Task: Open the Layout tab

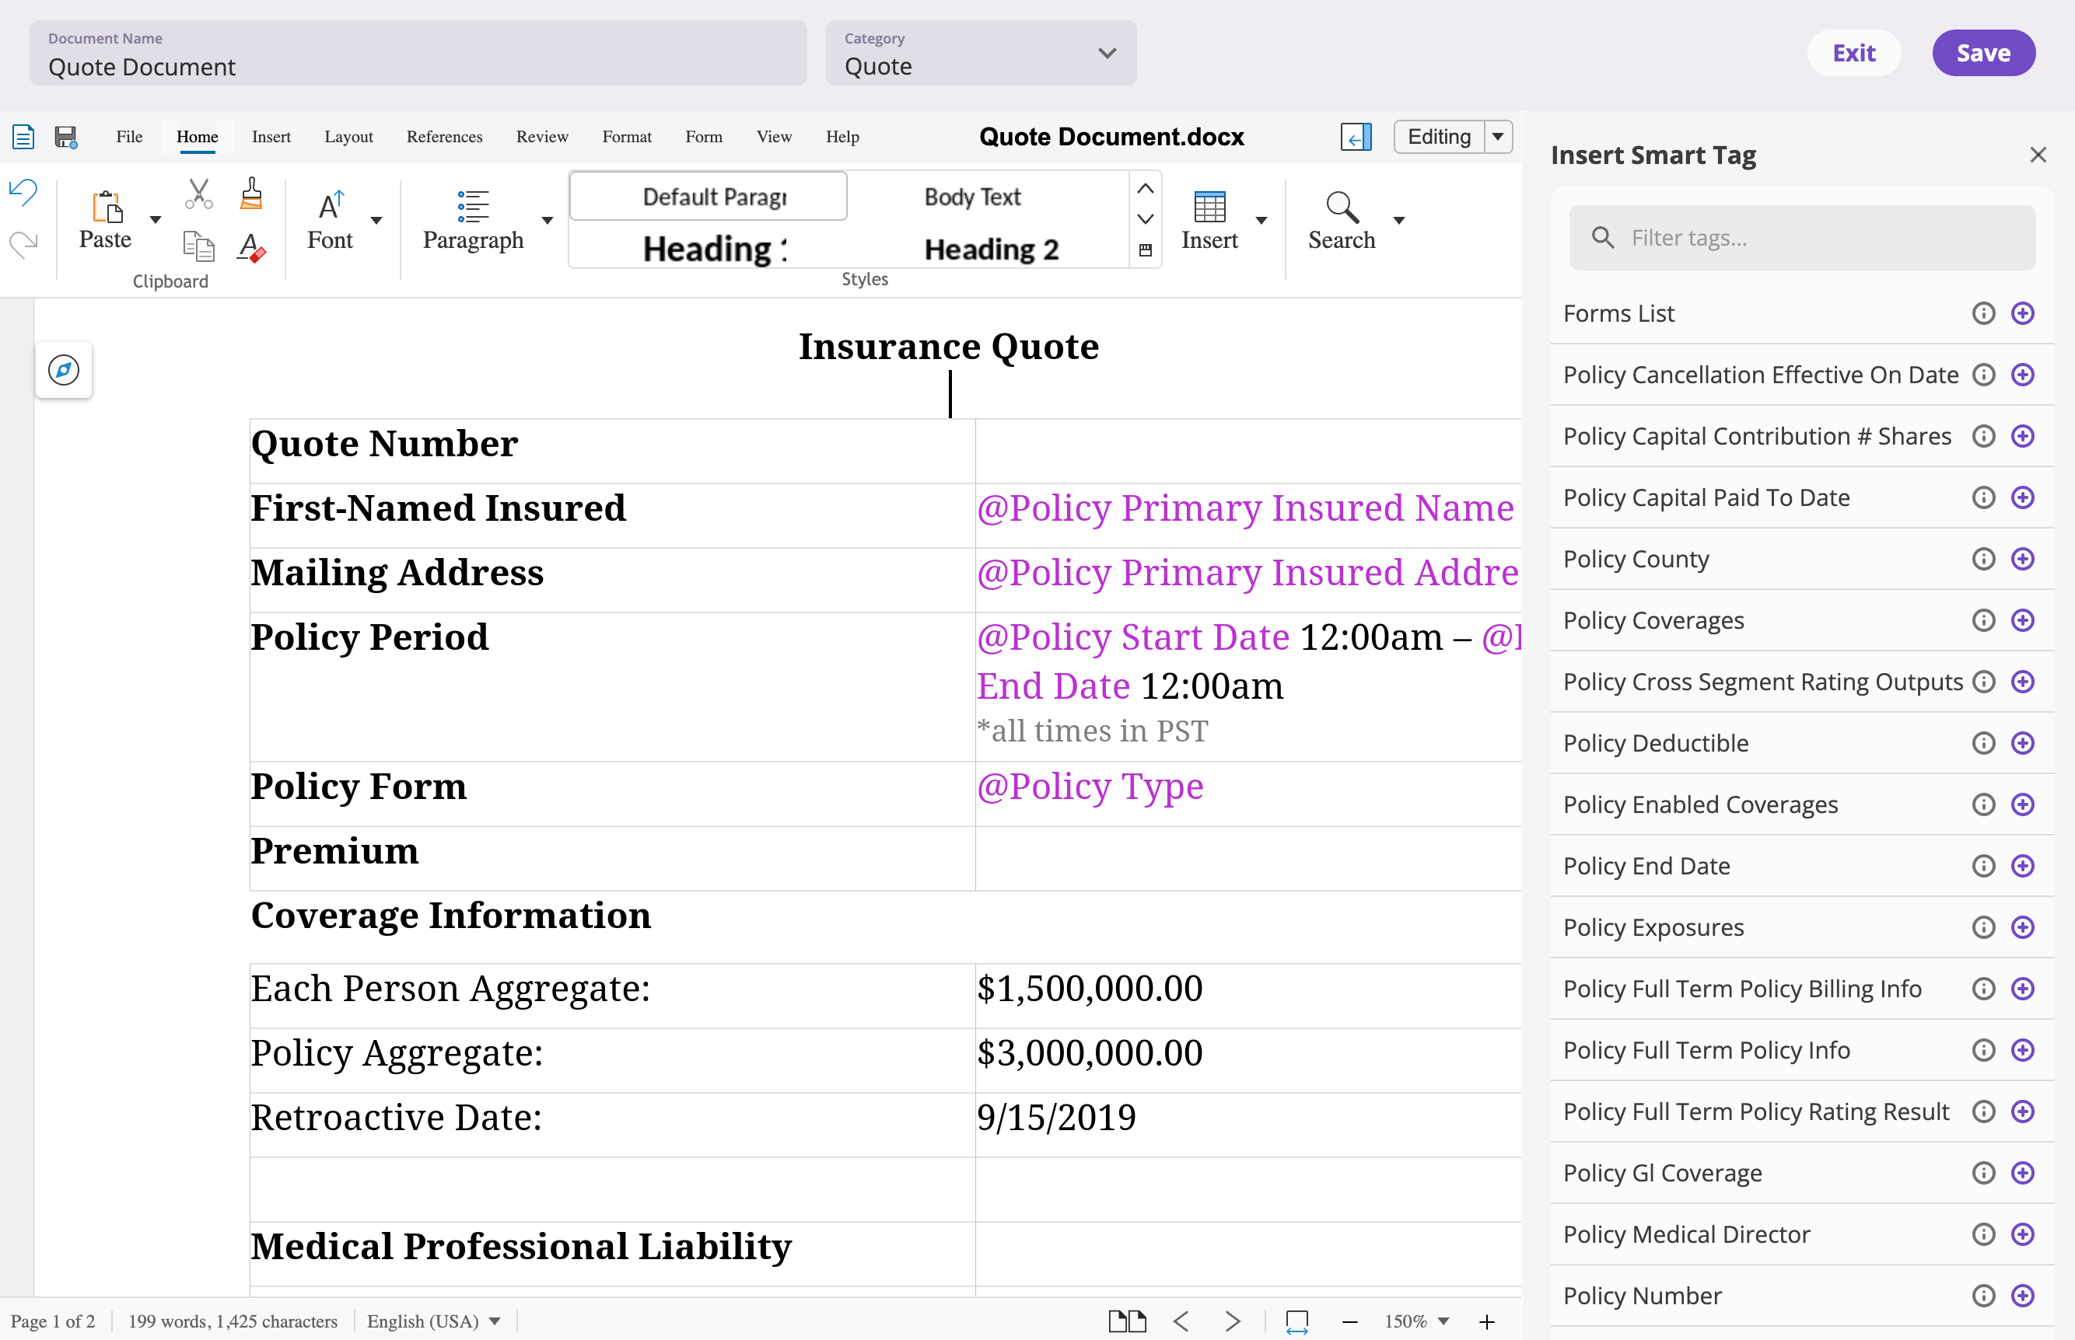Action: pos(348,137)
